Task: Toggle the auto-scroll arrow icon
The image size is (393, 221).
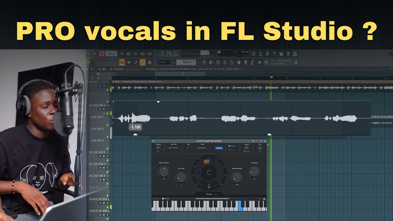Action: click(x=129, y=62)
